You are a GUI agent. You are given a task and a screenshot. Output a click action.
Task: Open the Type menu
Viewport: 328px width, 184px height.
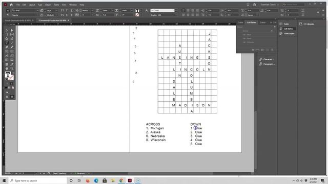40,5
